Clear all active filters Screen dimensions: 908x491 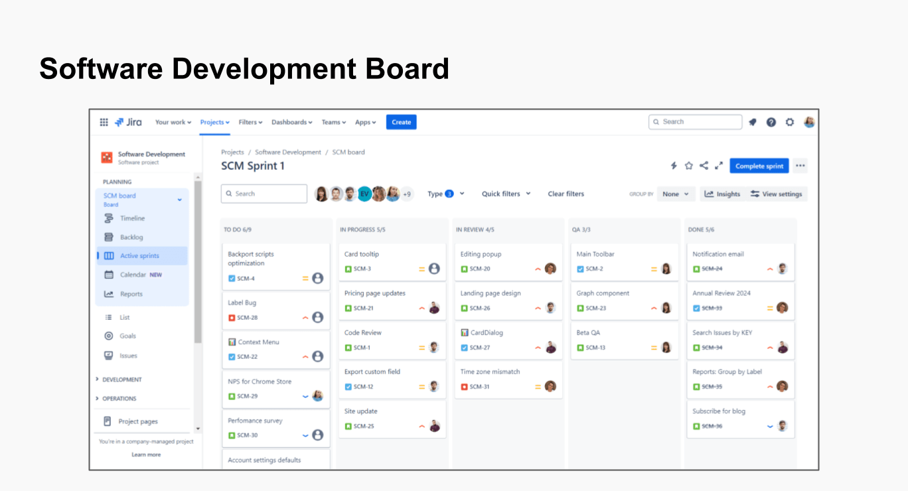pos(566,194)
